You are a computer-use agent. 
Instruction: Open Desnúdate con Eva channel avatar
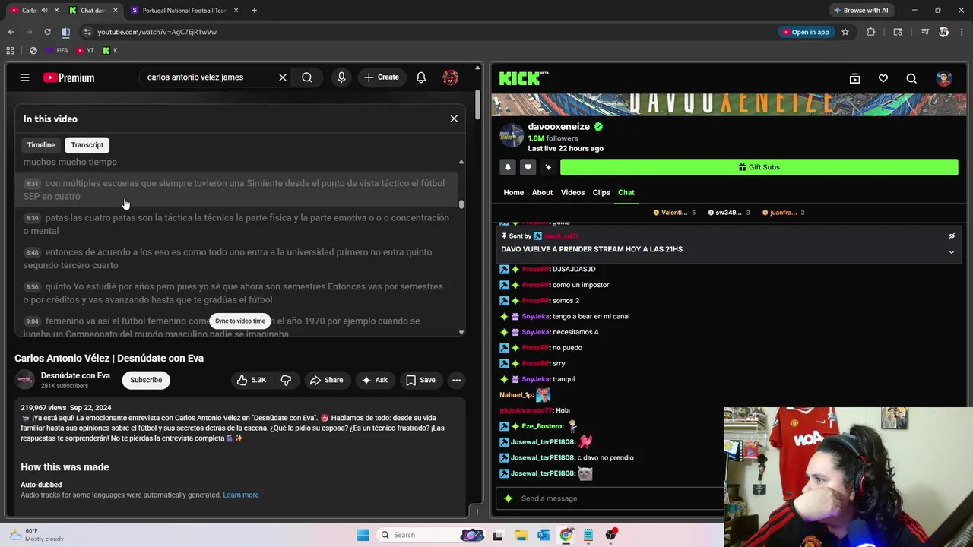(25, 380)
